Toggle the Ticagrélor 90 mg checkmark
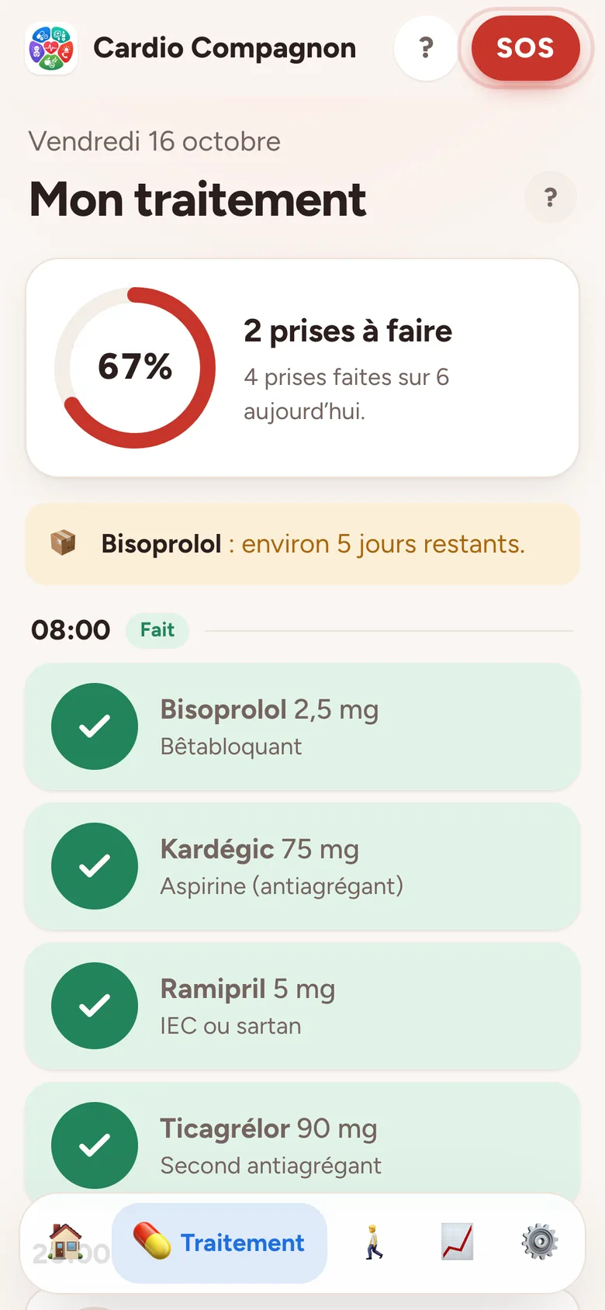 point(95,1145)
